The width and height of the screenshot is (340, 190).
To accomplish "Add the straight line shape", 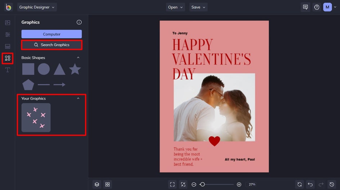I will coord(44,85).
